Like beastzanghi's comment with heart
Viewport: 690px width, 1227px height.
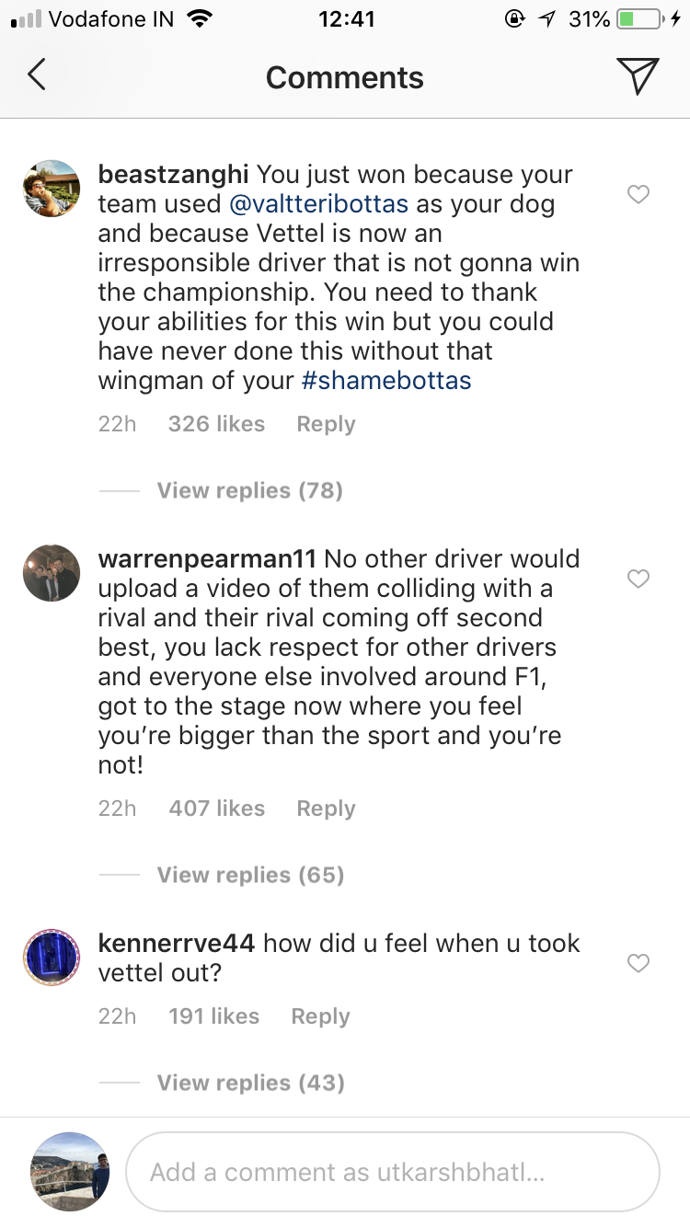[x=638, y=194]
